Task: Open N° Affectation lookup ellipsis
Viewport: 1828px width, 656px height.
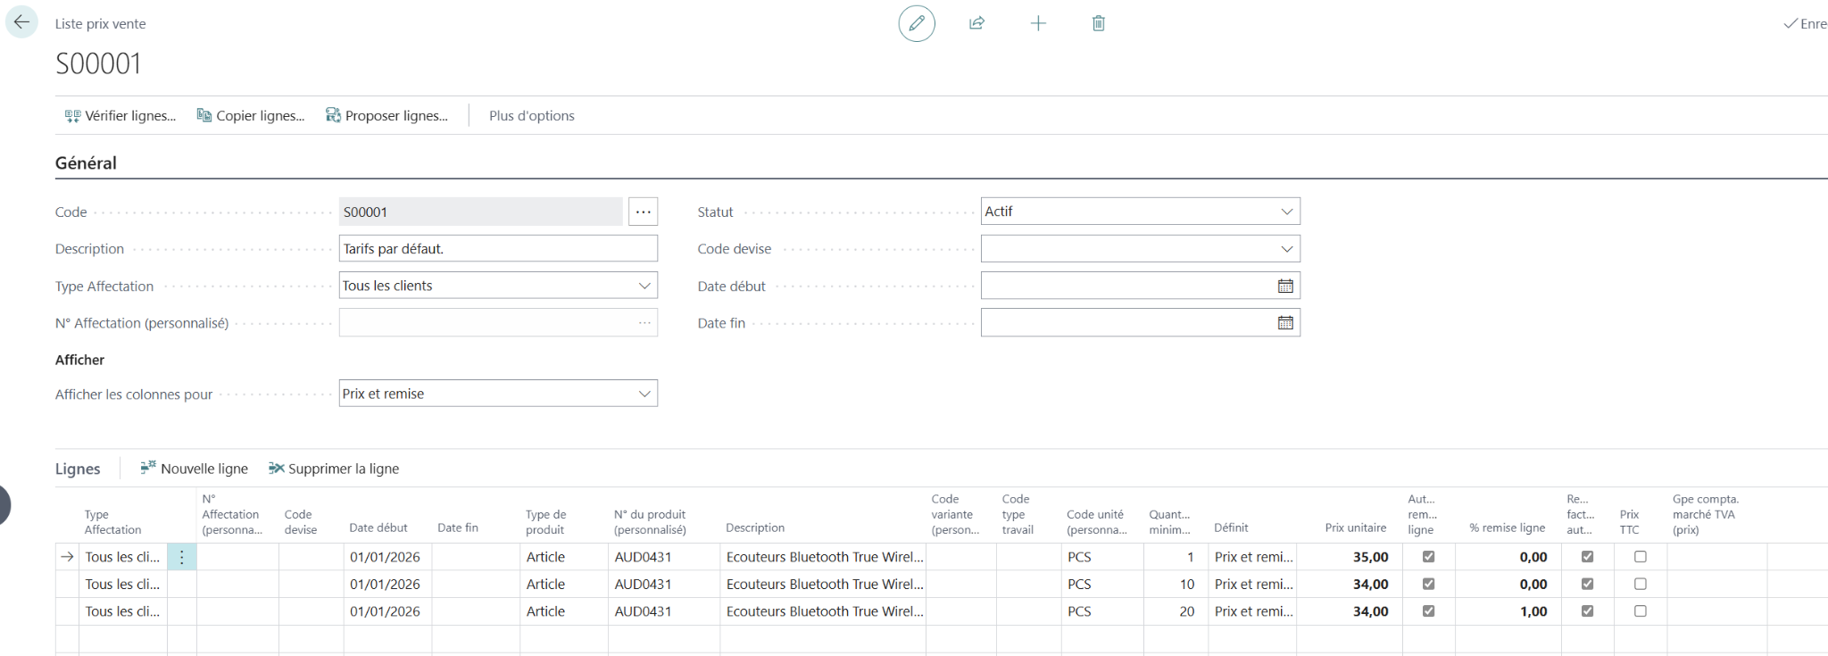Action: click(644, 323)
